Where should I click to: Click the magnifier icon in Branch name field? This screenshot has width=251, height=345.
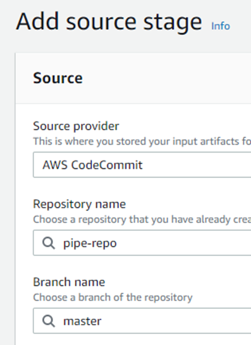pos(48,321)
